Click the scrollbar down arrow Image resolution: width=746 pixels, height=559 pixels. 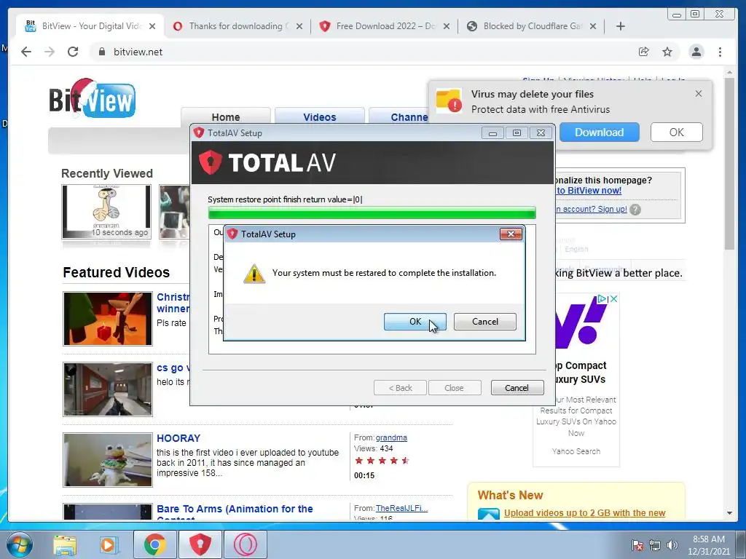[x=729, y=513]
